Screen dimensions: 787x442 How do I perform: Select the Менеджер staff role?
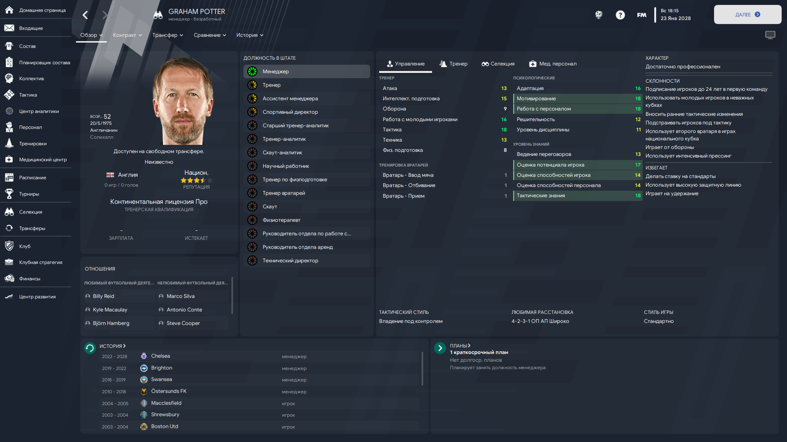[x=307, y=72]
